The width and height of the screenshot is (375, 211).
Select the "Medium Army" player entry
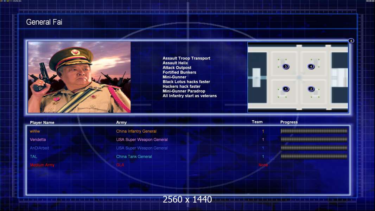[x=42, y=165]
